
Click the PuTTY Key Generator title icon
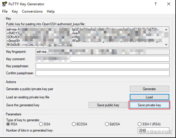(4, 4)
